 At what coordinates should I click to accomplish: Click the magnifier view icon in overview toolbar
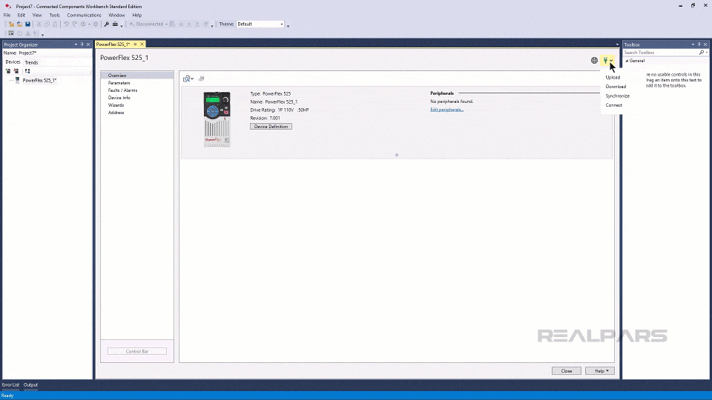coord(187,79)
